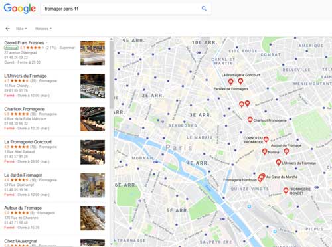Viewport: 332px width, 247px height.
Task: Select the pin right of Autour du Fromage
Action: [x=286, y=151]
